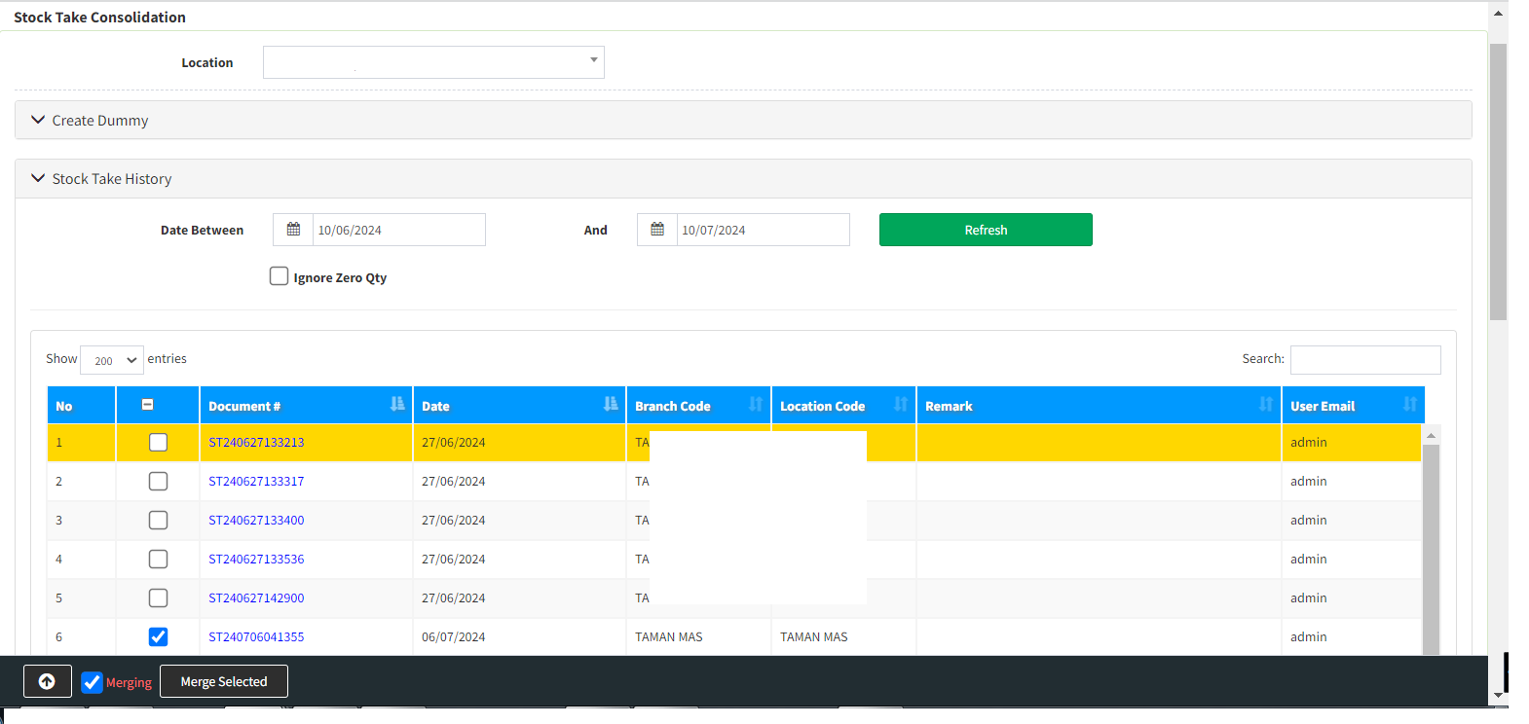Click the end date calendar icon
This screenshot has width=1529, height=724.
657,230
